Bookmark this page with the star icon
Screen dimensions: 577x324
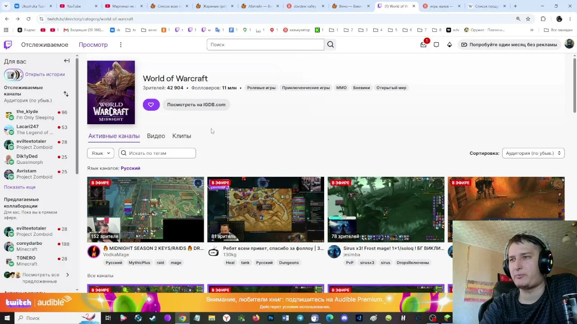coord(528,19)
